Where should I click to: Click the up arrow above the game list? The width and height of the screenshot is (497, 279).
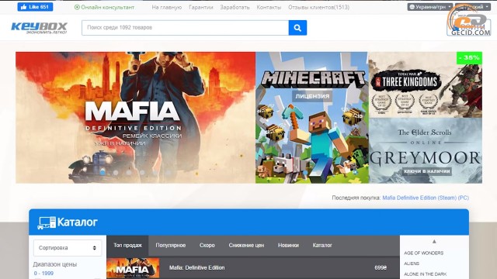click(x=434, y=242)
